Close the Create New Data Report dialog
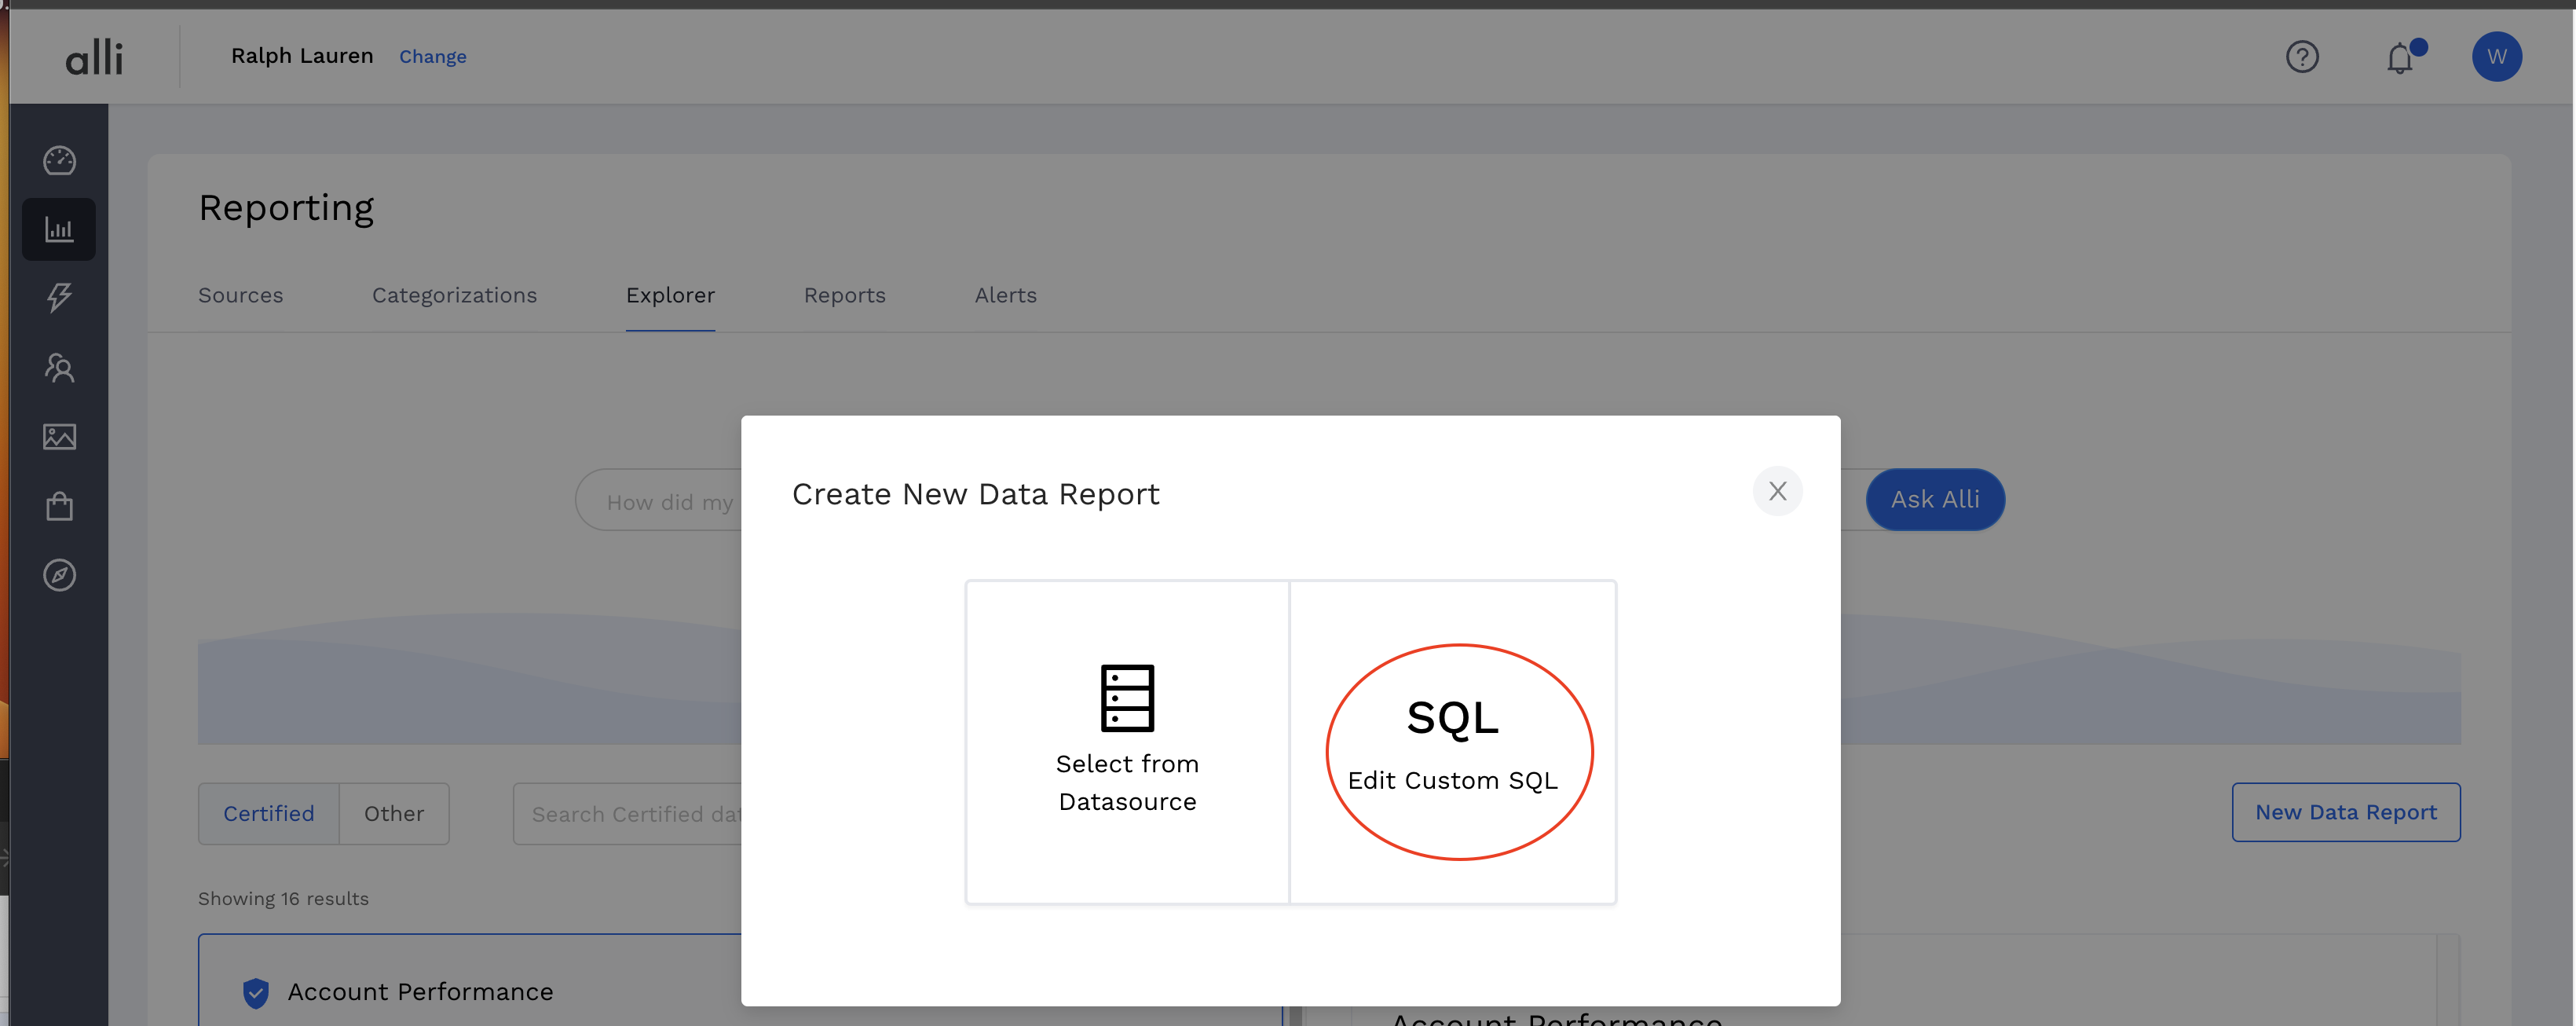2576x1026 pixels. 1777,491
